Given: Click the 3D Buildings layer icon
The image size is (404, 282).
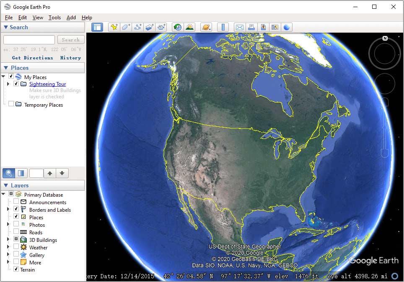Looking at the screenshot, I should pyautogui.click(x=23, y=240).
